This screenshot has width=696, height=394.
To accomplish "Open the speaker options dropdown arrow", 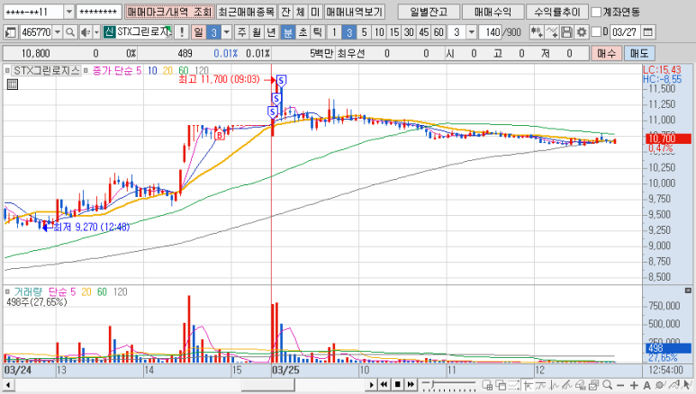I will coord(96,32).
